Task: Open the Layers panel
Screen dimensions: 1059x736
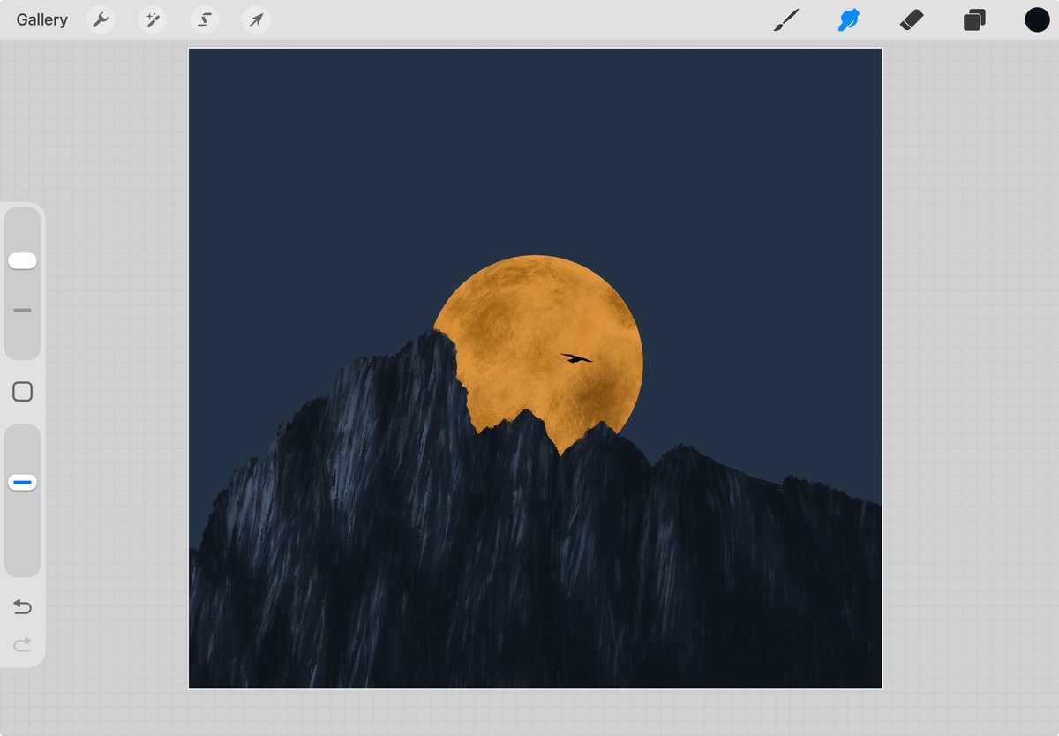Action: tap(974, 19)
